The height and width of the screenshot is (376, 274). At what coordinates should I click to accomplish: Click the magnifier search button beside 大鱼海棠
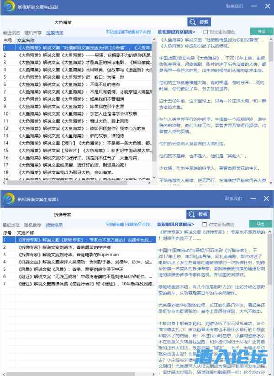(199, 22)
